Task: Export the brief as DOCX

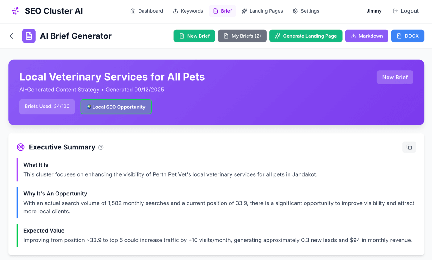Action: 408,36
